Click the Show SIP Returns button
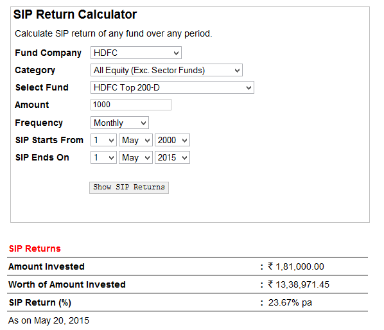 click(129, 187)
